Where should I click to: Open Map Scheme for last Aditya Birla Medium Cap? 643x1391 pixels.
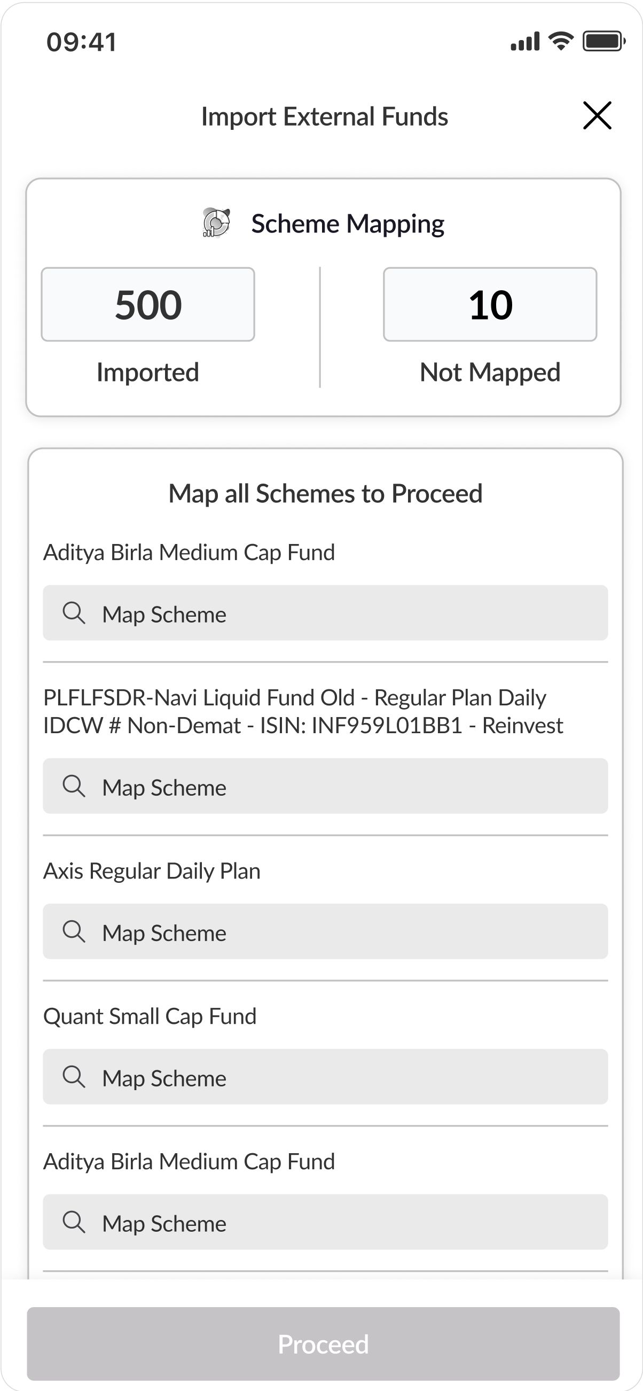[x=325, y=1223]
